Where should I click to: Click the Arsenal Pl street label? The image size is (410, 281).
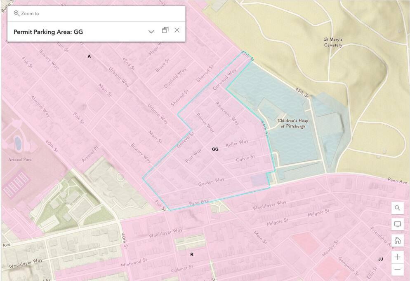pyautogui.click(x=90, y=154)
